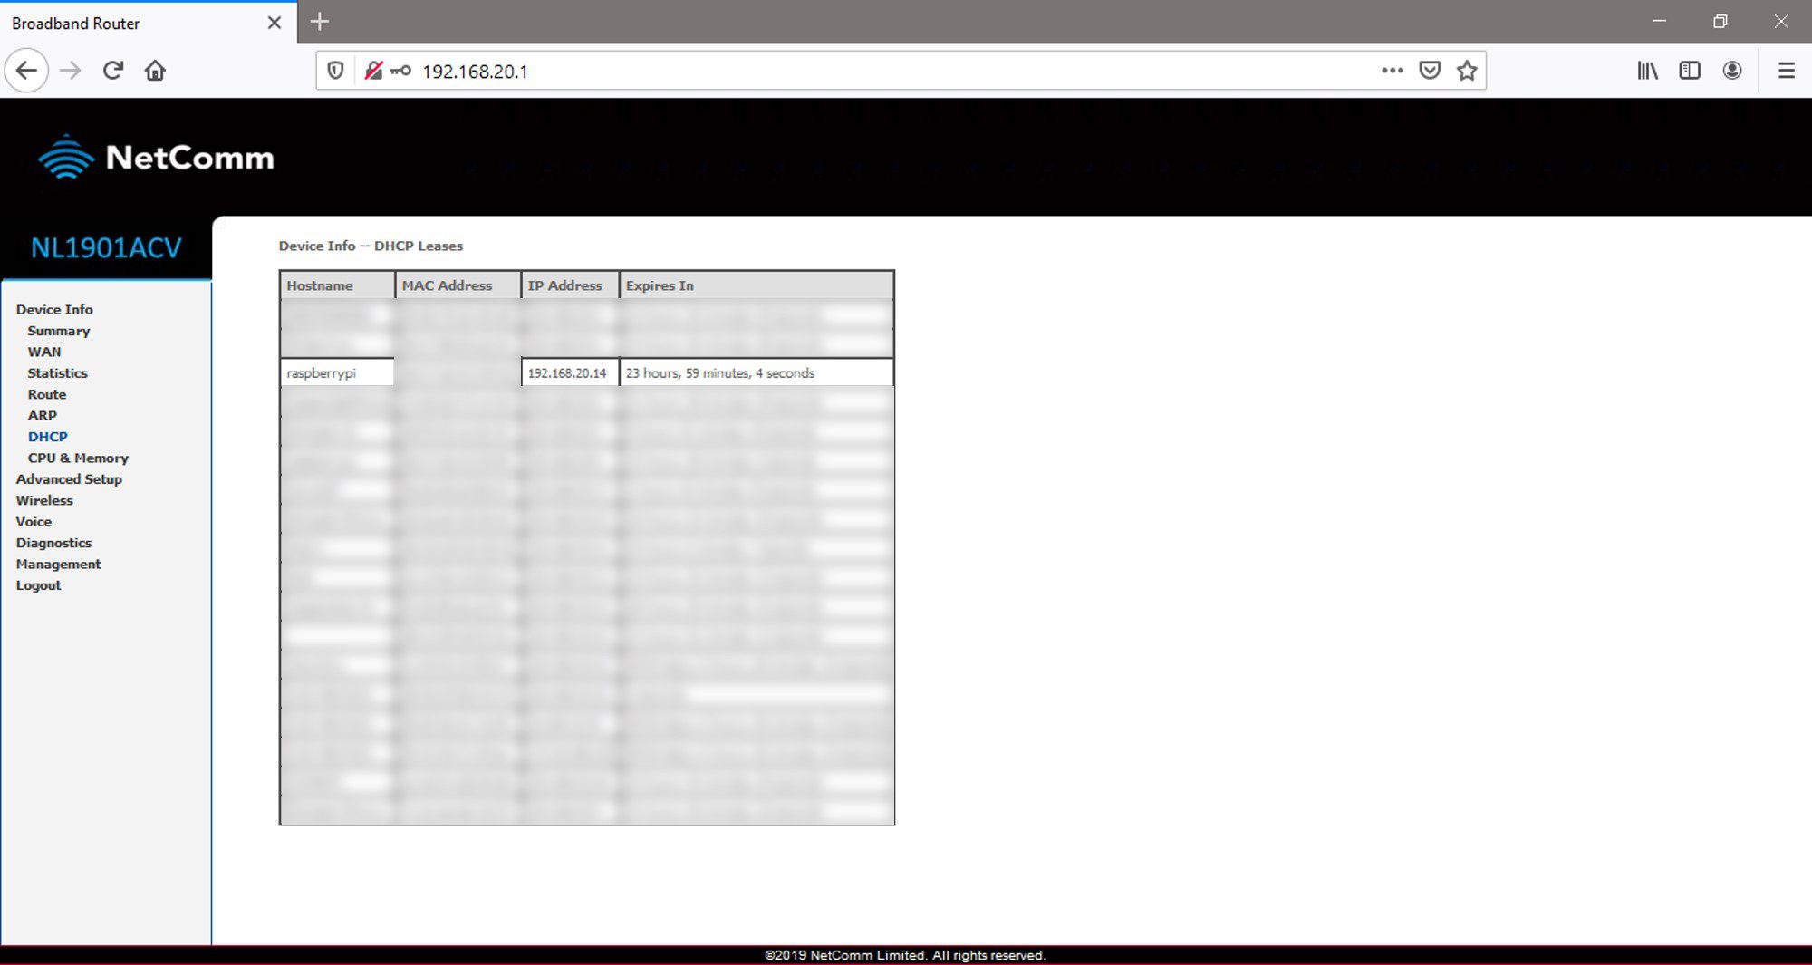
Task: Open the CPU & Memory page
Action: 78,458
